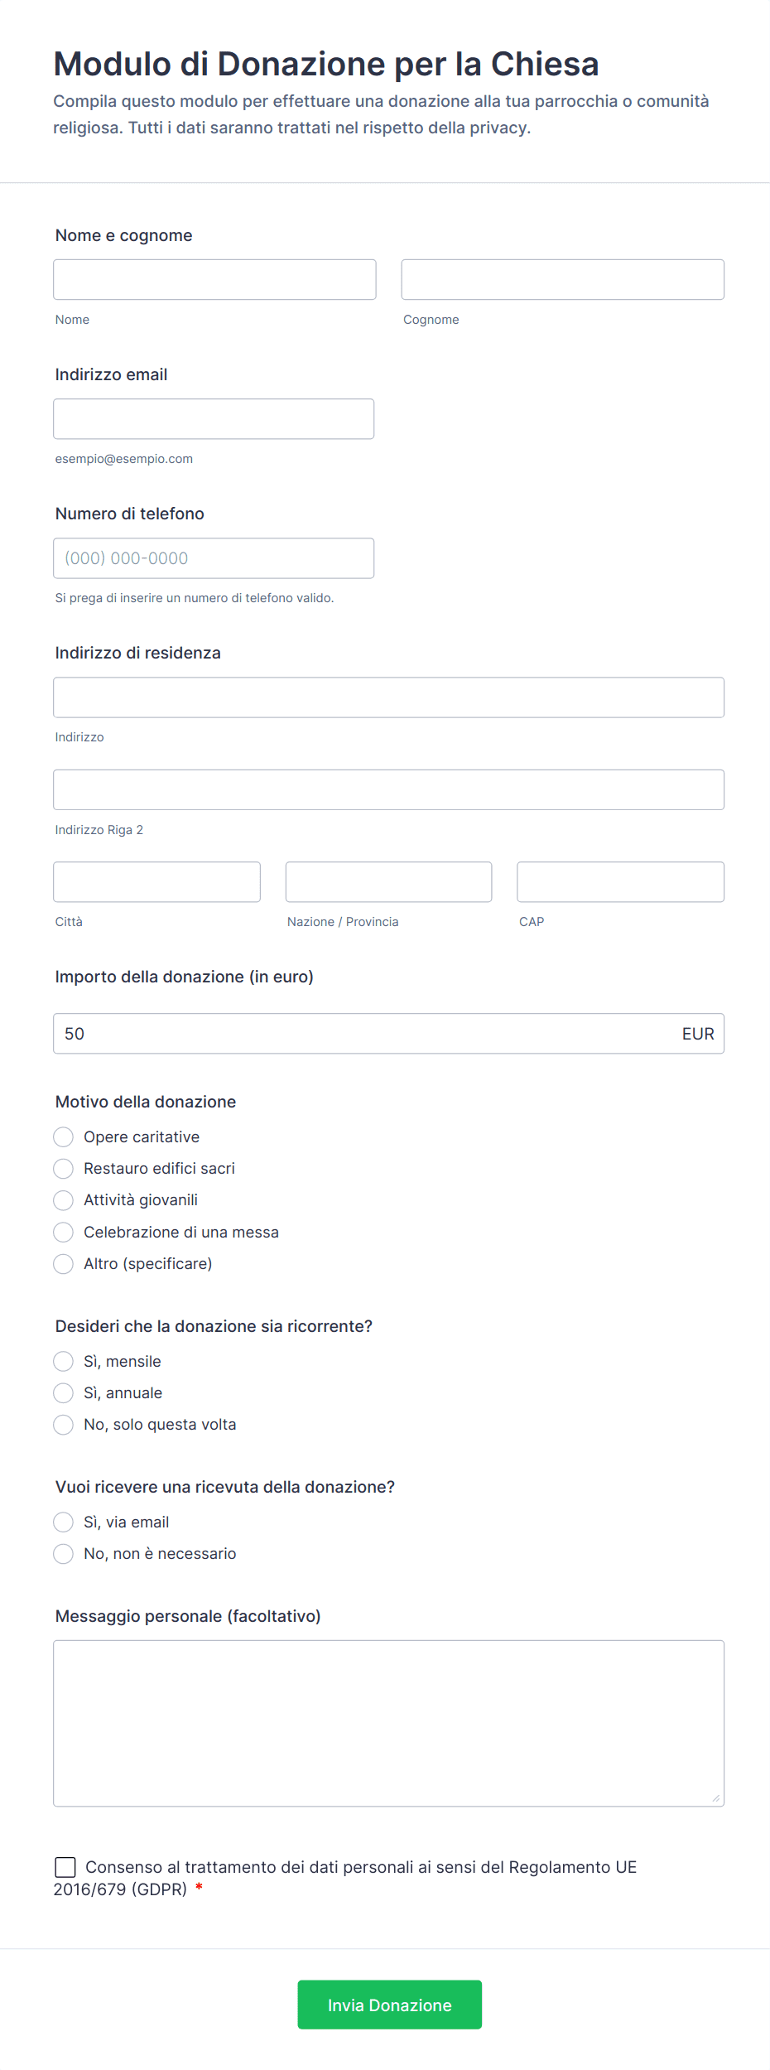Click the donation amount EUR field

tap(389, 1034)
